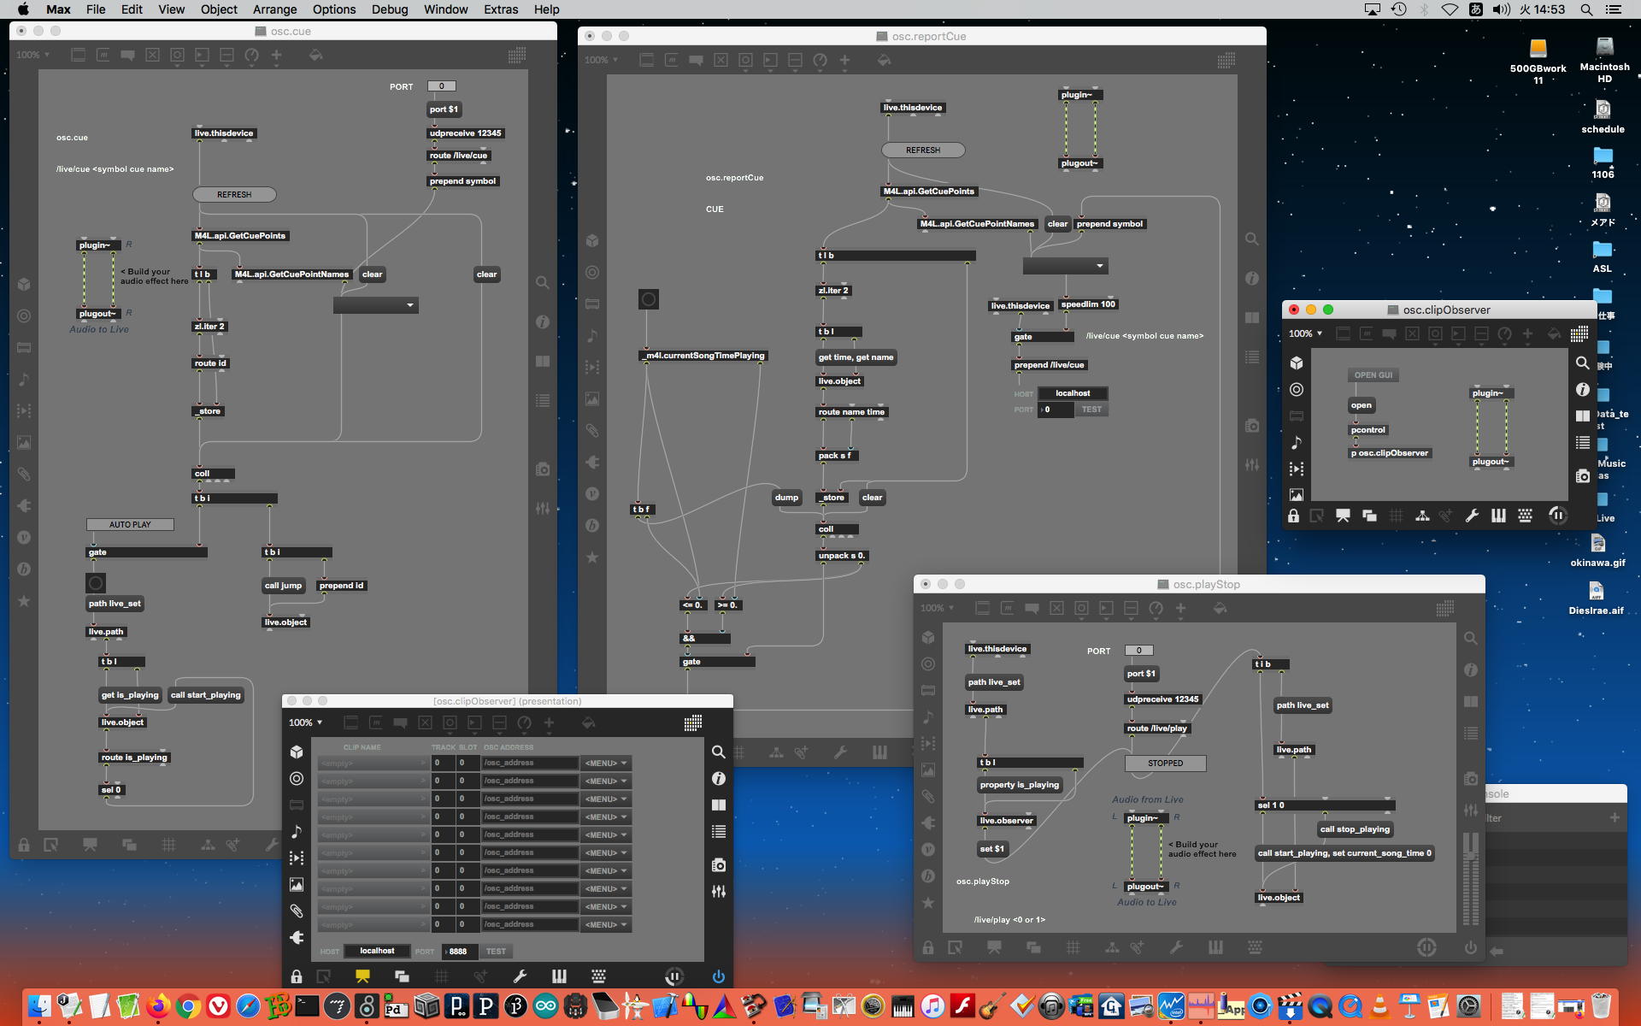
Task: Click the audio power icon in presentation window
Action: [718, 976]
